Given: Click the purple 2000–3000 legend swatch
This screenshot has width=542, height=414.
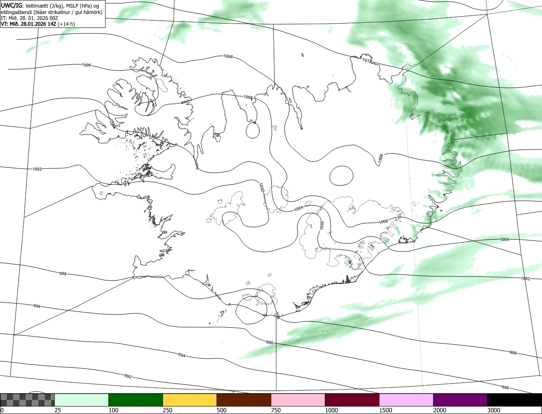Looking at the screenshot, I should (460, 400).
